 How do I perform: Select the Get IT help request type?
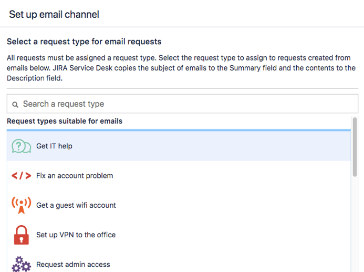(179, 146)
